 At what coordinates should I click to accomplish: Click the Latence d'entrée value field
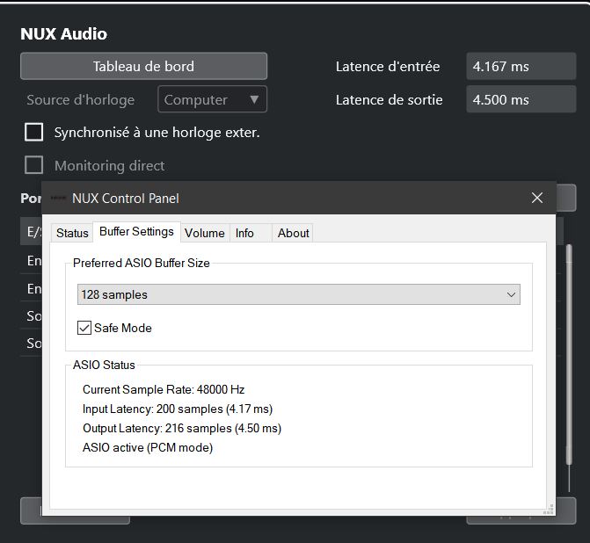521,66
